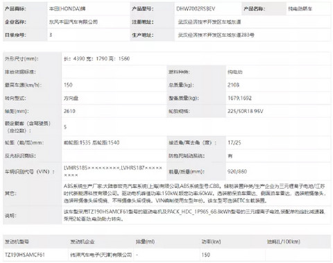The height and width of the screenshot is (263, 333).
Task: Click the 排量(ml) column header
Action: [x=145, y=241]
